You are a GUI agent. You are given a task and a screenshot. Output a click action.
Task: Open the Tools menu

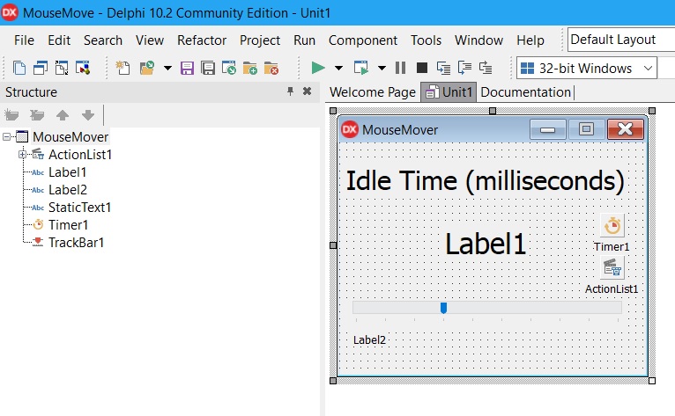426,40
